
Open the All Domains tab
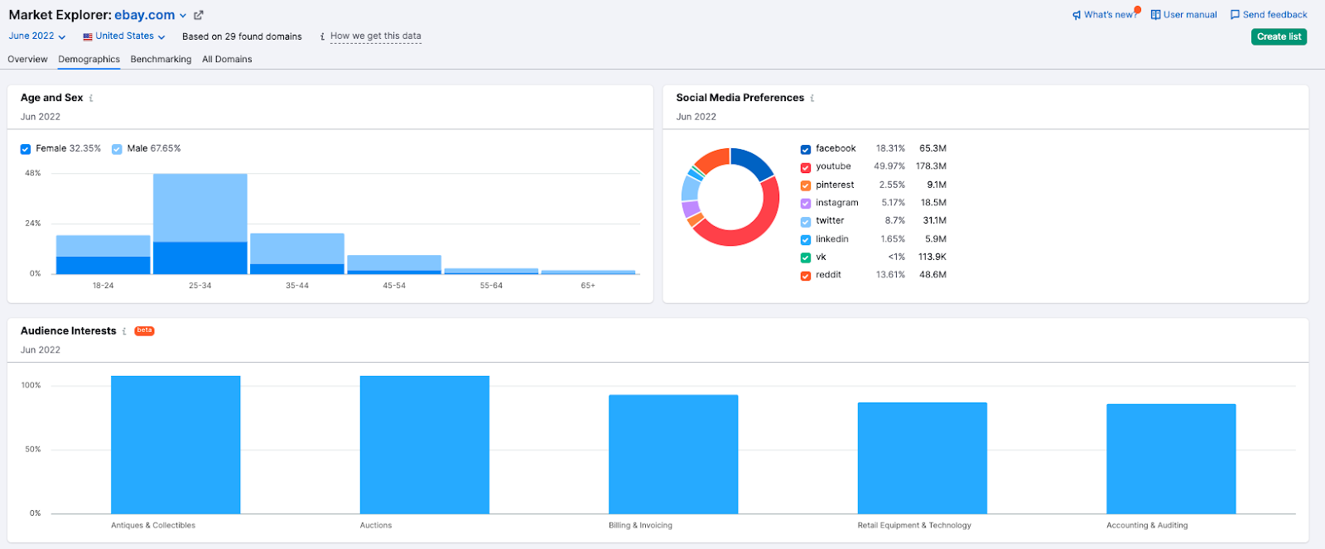tap(227, 60)
